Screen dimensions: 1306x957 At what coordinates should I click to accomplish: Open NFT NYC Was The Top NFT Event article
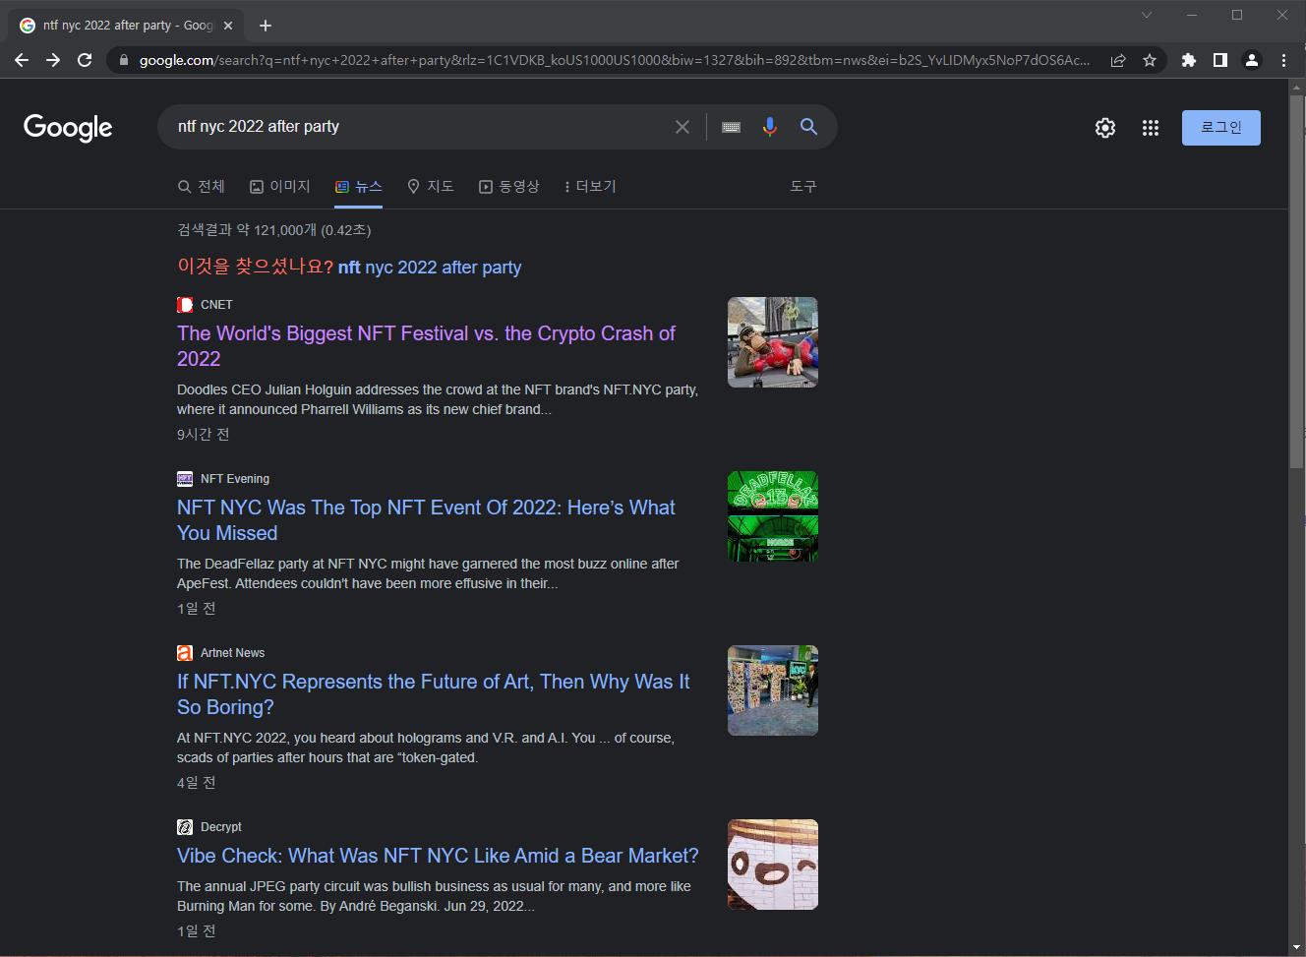point(426,520)
